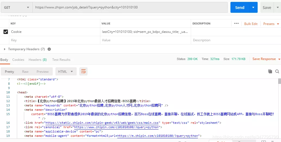
Task: Click the Cookie key cell
Action: pos(54,32)
